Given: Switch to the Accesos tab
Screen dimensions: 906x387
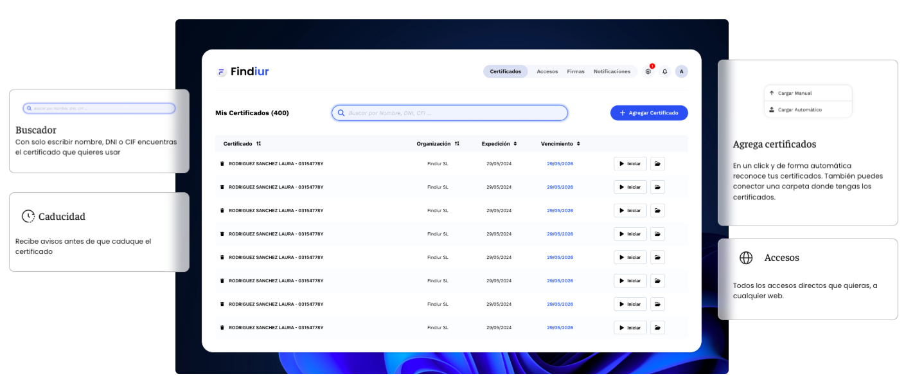Looking at the screenshot, I should (547, 71).
